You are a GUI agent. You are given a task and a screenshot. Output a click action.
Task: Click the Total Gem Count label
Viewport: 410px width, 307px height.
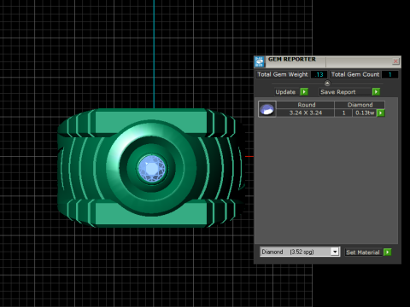coord(355,74)
